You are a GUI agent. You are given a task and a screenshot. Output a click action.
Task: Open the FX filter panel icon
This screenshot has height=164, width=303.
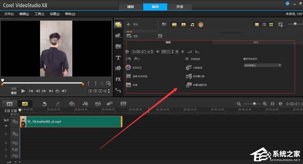[118, 79]
